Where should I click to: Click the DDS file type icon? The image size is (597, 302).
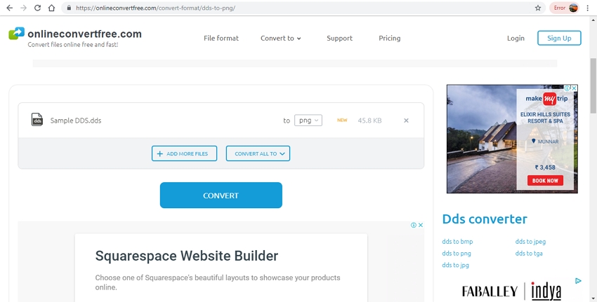point(37,120)
